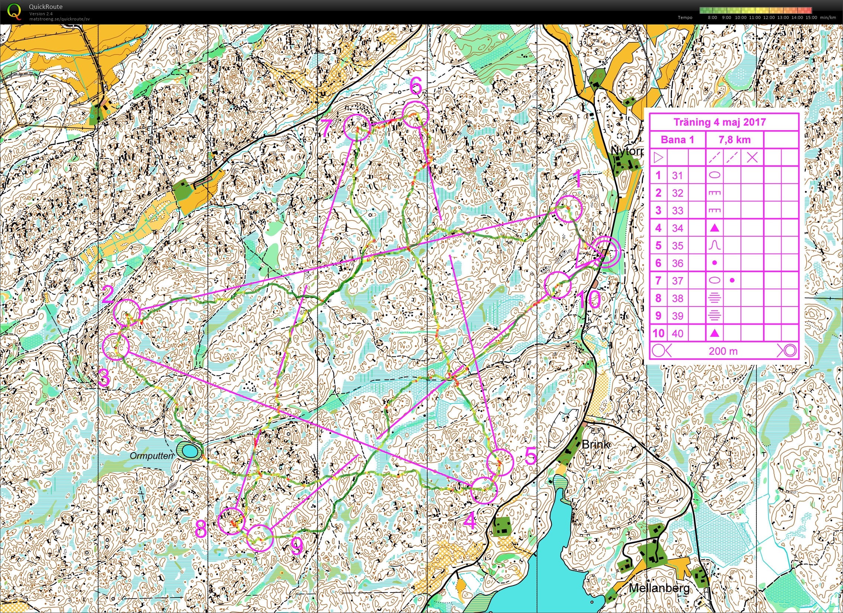Click the cliff symbol in control row 32
The image size is (843, 613).
pyautogui.click(x=714, y=193)
